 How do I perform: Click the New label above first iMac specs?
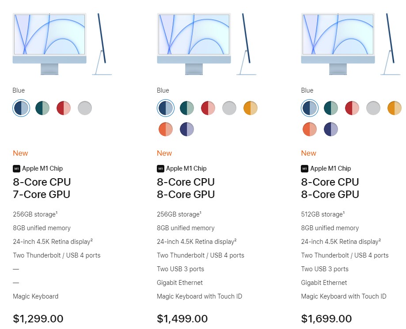click(x=20, y=153)
